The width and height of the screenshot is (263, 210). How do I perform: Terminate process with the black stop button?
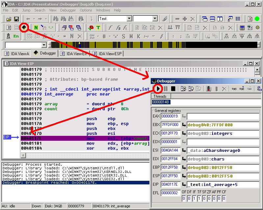click(173, 89)
